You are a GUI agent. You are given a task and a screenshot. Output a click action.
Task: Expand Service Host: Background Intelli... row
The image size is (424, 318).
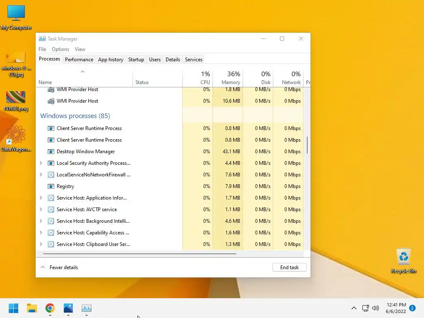pos(41,221)
